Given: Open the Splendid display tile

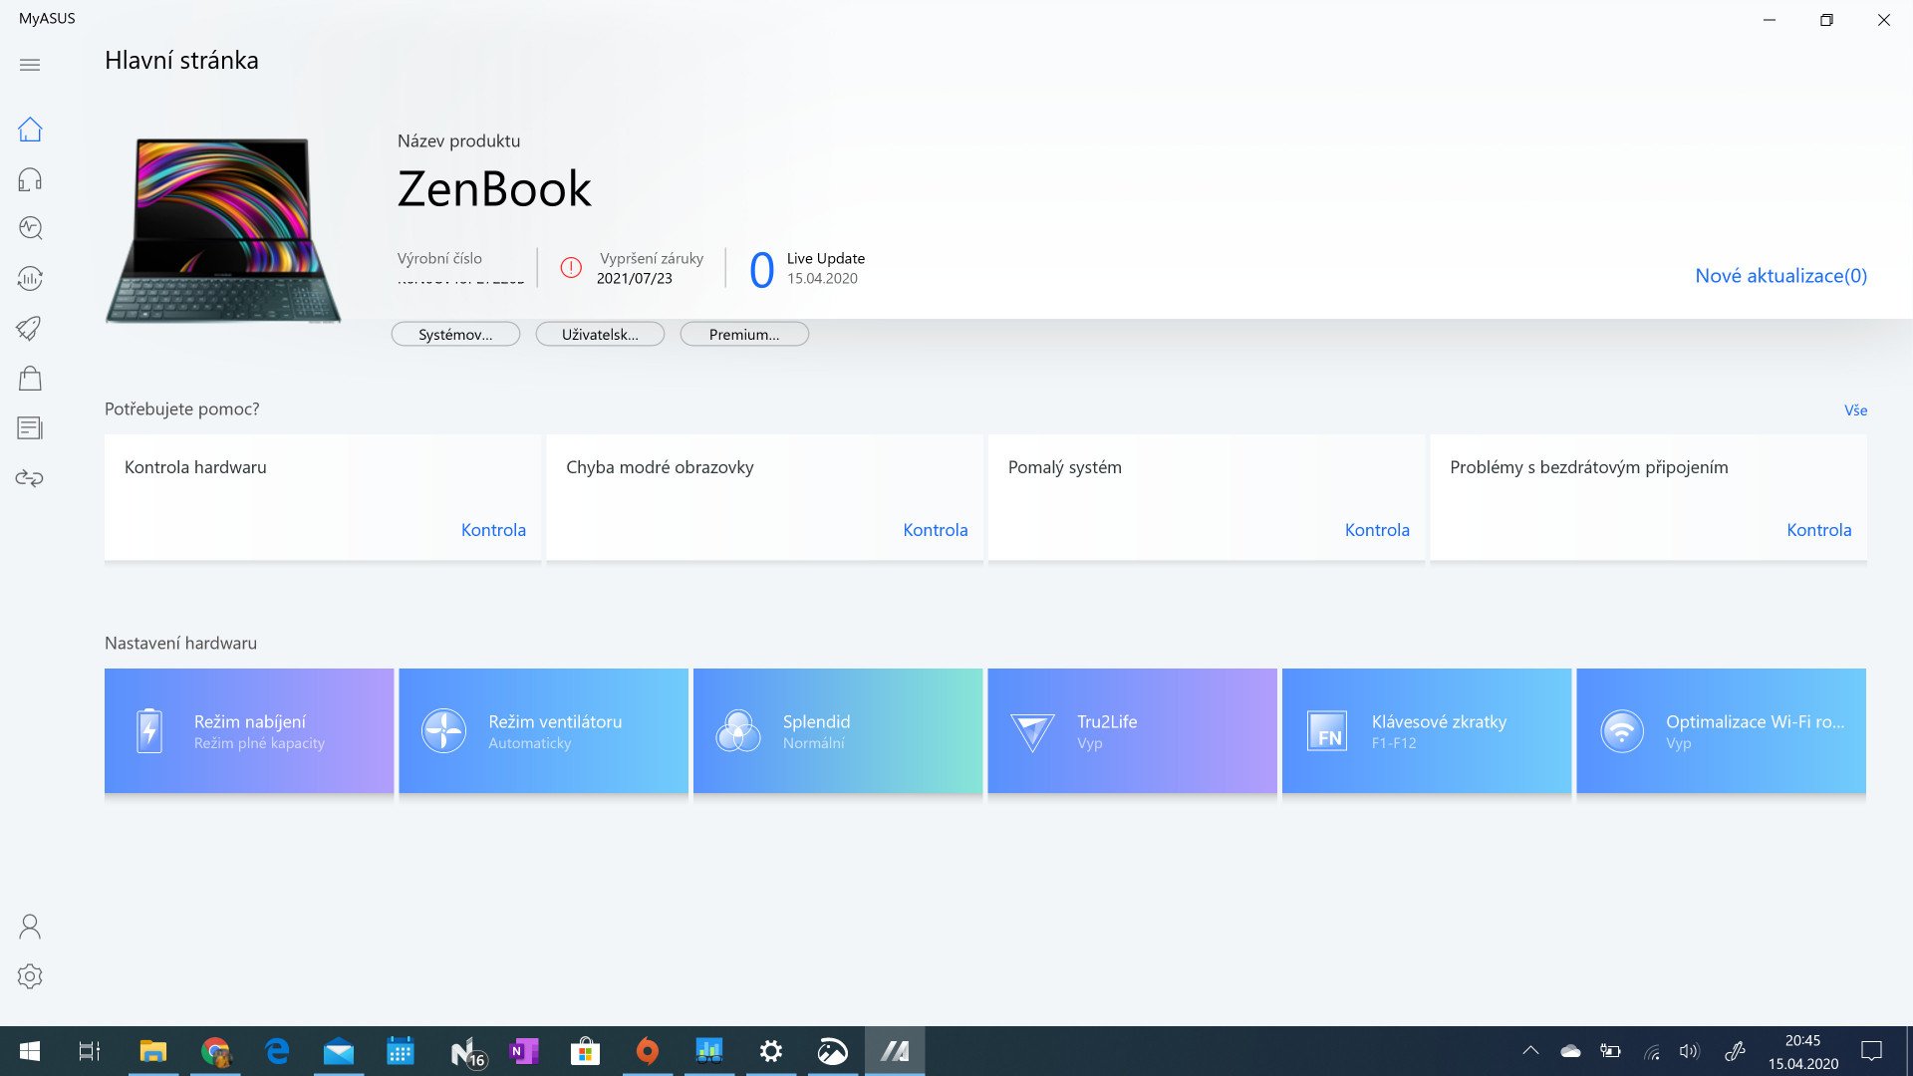Looking at the screenshot, I should click(838, 730).
